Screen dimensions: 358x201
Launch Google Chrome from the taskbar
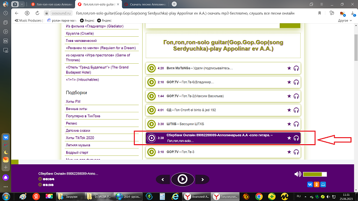click(x=259, y=196)
